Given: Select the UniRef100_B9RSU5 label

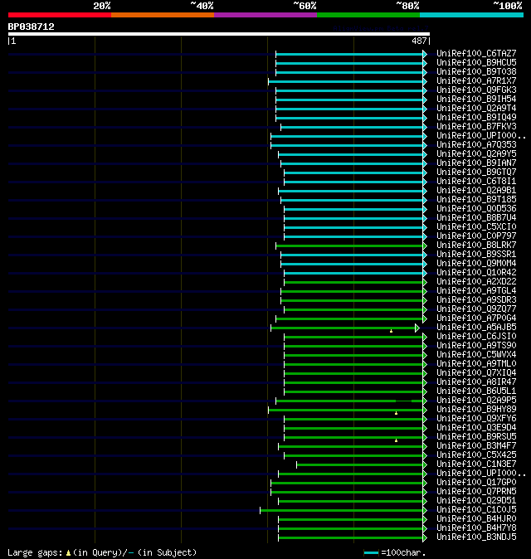Looking at the screenshot, I should tap(476, 437).
